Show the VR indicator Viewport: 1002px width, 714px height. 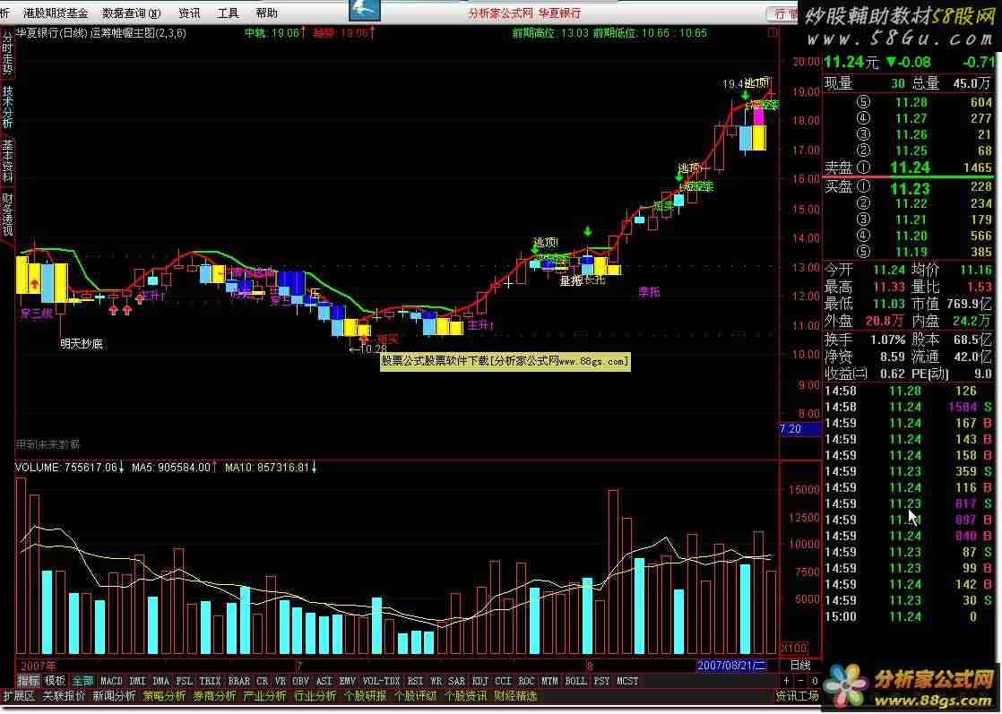[280, 682]
